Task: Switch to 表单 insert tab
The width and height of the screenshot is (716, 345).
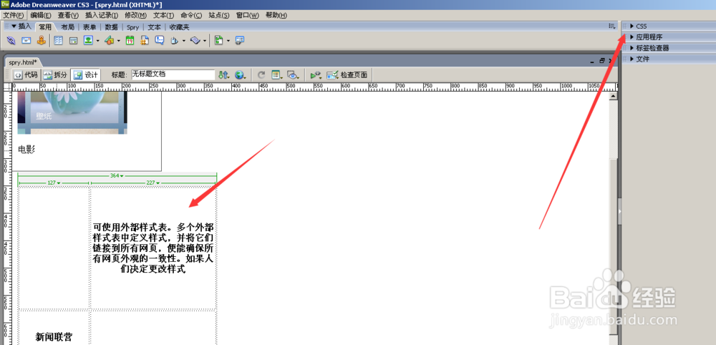Action: (89, 27)
